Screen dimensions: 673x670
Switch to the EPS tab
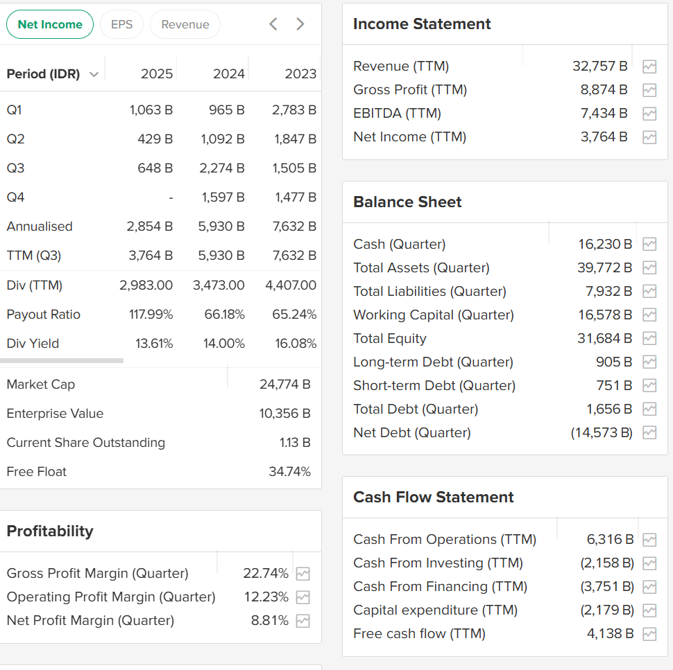[x=121, y=24]
